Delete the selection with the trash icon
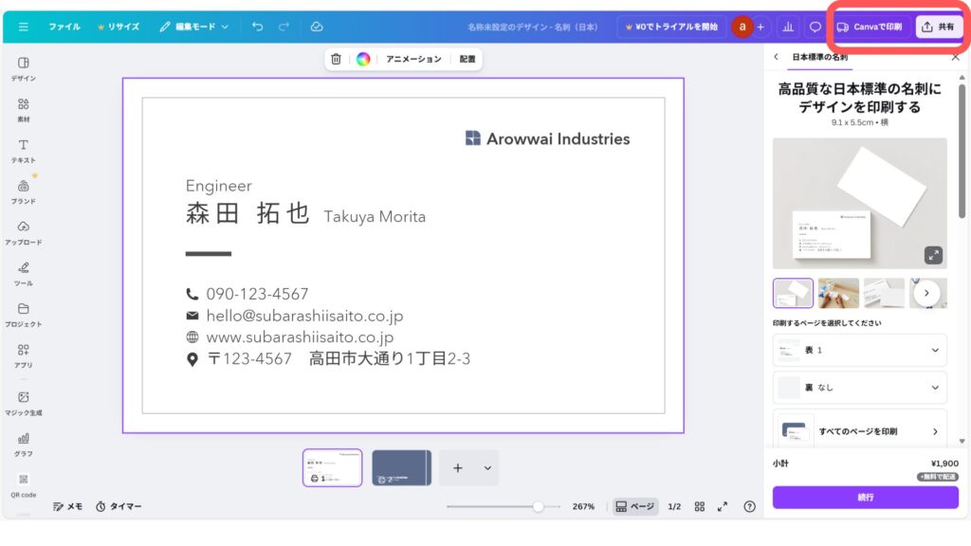This screenshot has height=546, width=971. (x=336, y=59)
